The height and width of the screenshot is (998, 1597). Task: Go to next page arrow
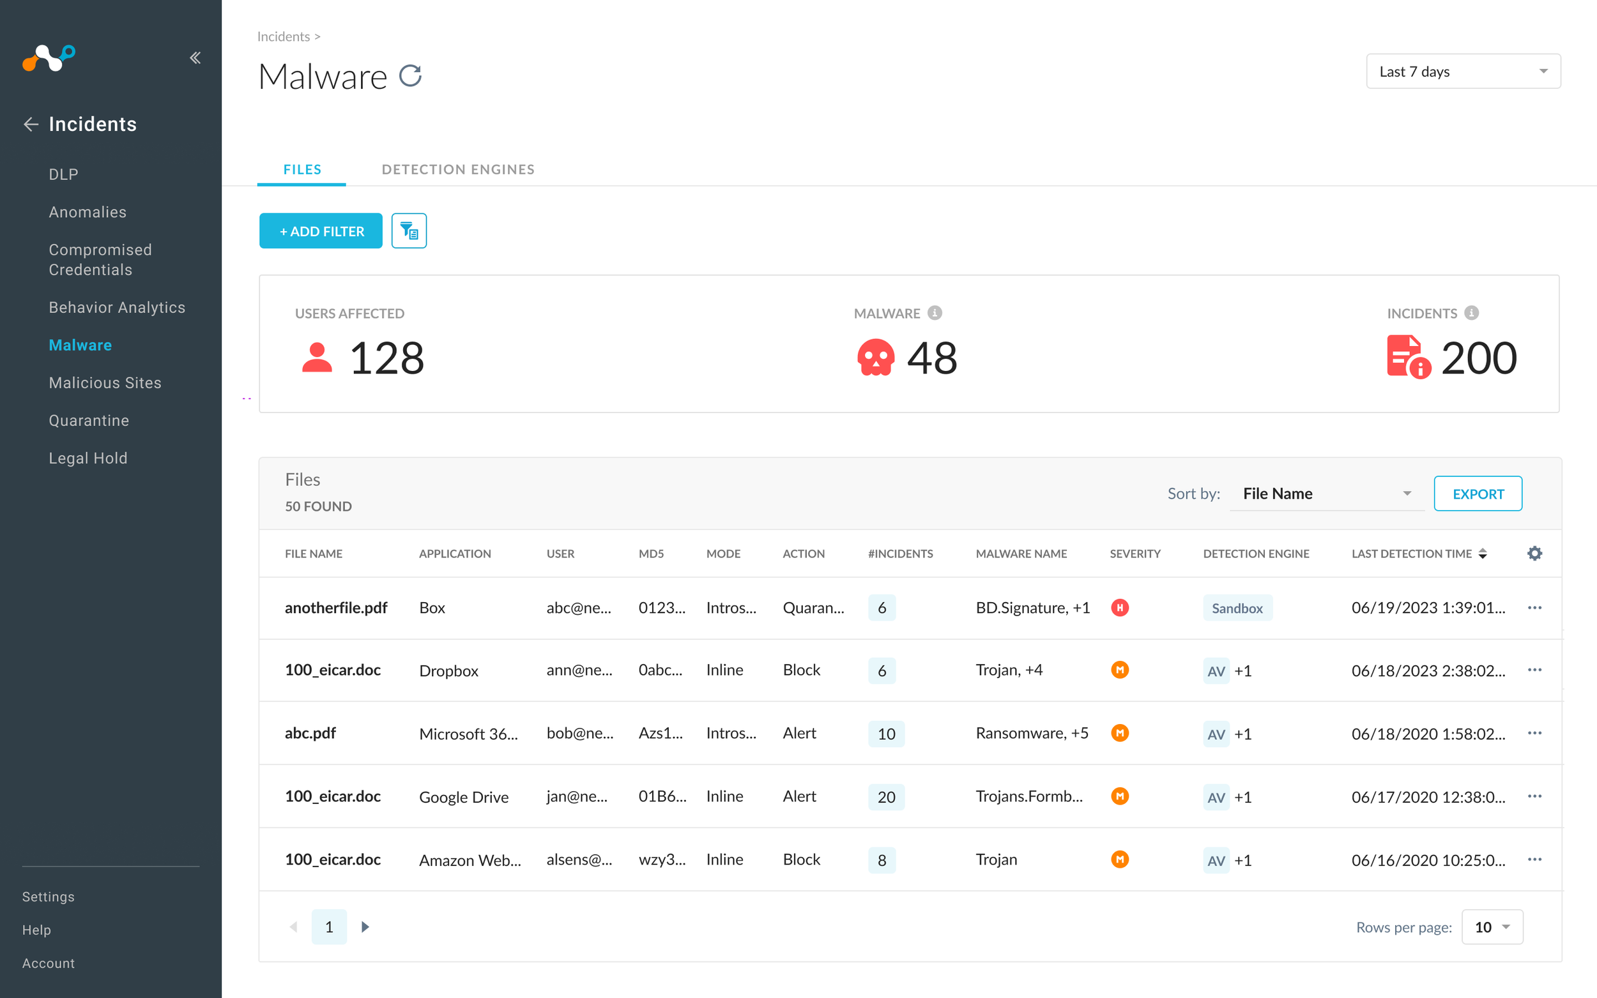365,926
